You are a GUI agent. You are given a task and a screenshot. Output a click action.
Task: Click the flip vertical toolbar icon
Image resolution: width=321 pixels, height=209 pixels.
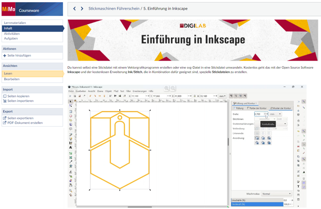coord(104,96)
